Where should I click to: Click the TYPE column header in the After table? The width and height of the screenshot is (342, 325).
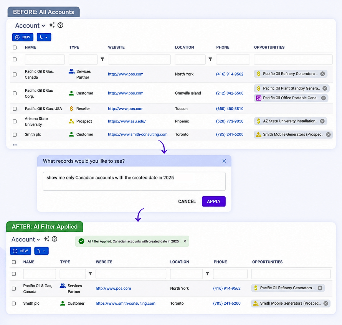[65, 262]
